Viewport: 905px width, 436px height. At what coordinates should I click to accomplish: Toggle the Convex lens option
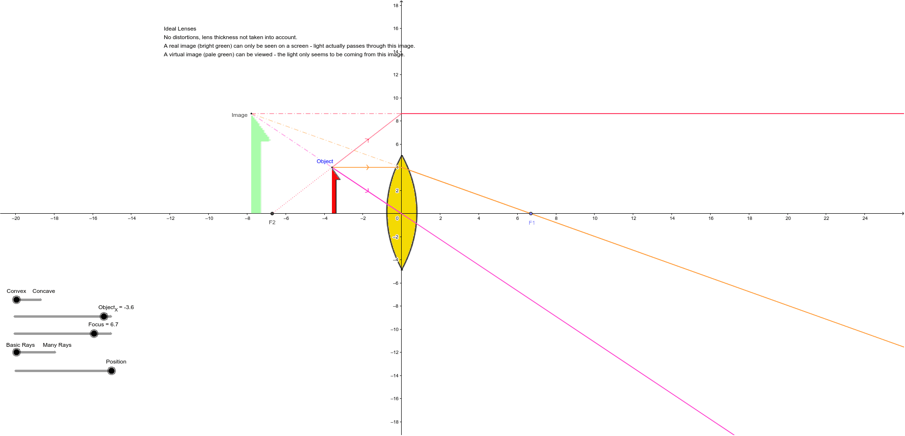tap(17, 299)
